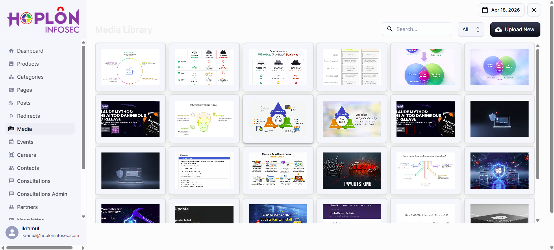Click the Dashboard home icon
The image size is (554, 250).
11,51
